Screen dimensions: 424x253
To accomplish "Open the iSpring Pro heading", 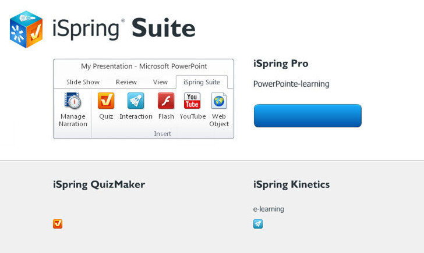I will click(x=281, y=63).
